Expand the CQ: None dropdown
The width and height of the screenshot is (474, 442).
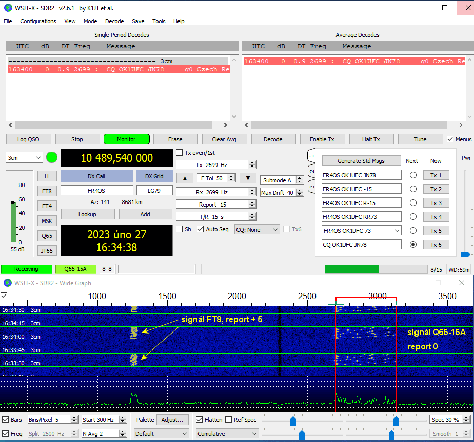tap(257, 230)
